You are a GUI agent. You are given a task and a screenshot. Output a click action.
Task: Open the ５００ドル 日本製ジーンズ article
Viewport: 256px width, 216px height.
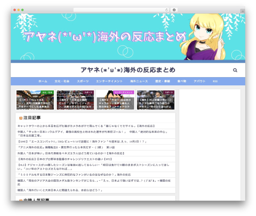point(74,175)
